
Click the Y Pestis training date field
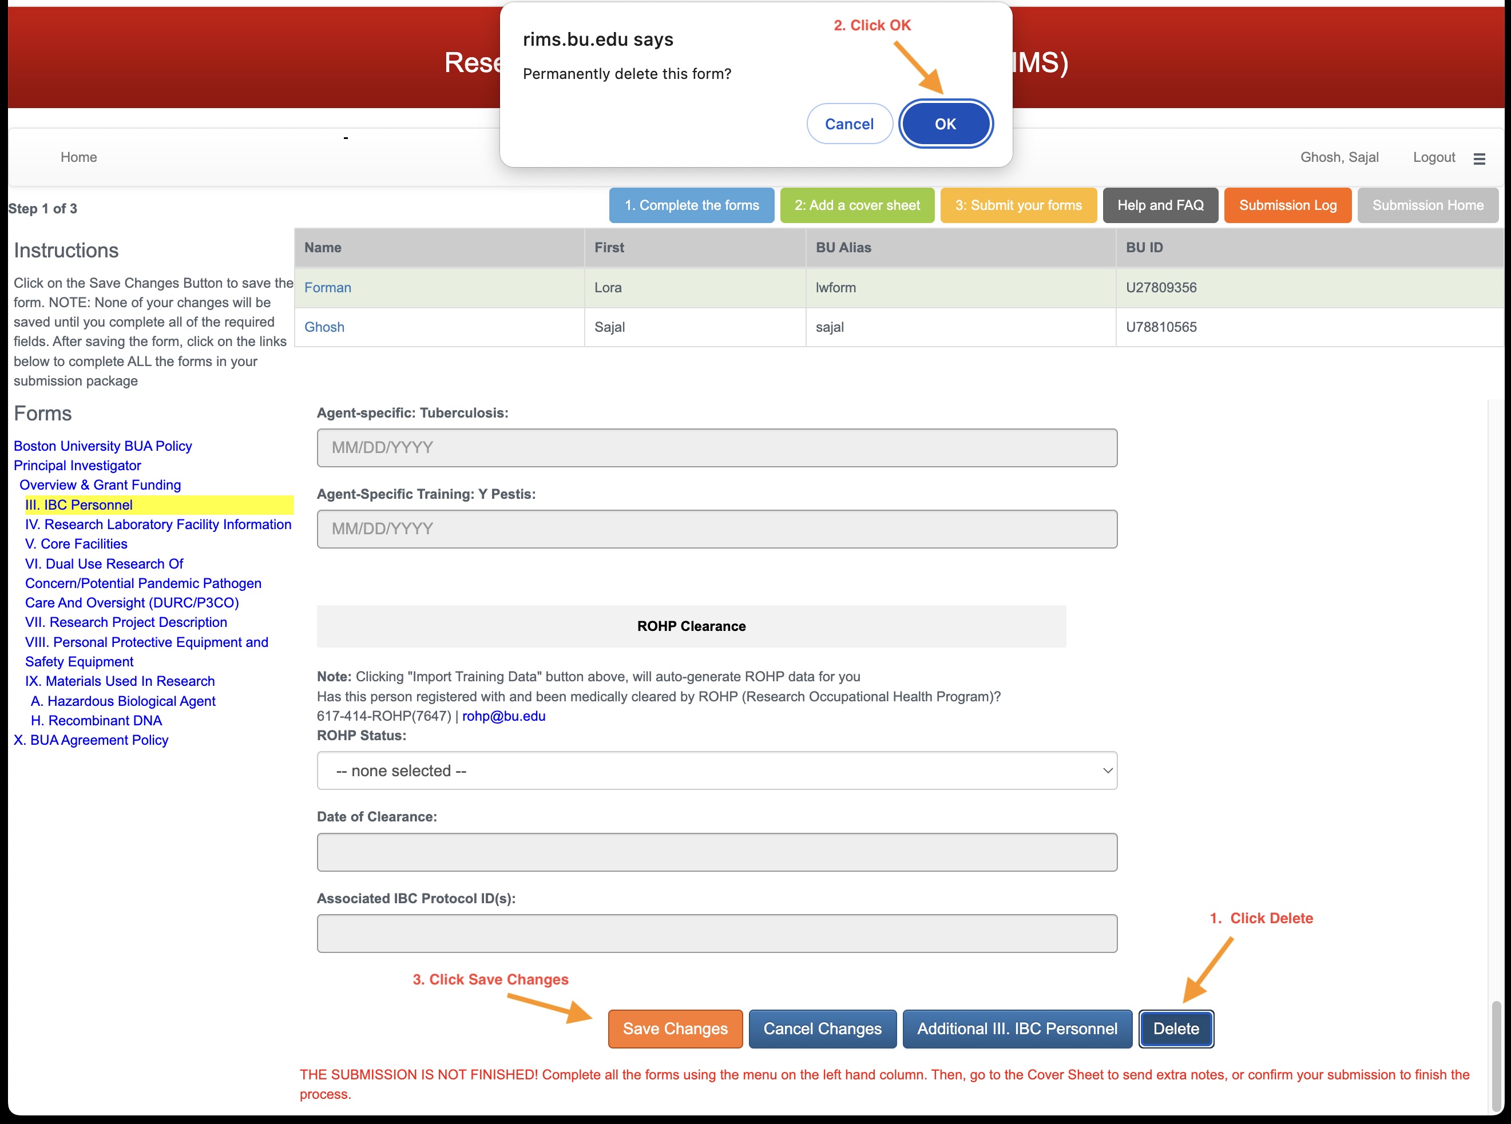click(717, 529)
